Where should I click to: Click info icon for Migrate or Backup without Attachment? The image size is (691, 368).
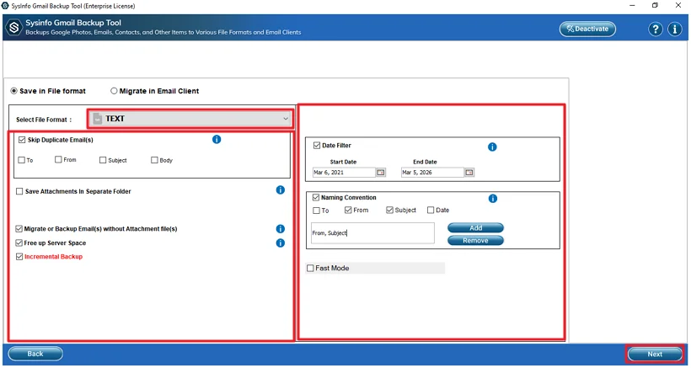click(x=281, y=229)
